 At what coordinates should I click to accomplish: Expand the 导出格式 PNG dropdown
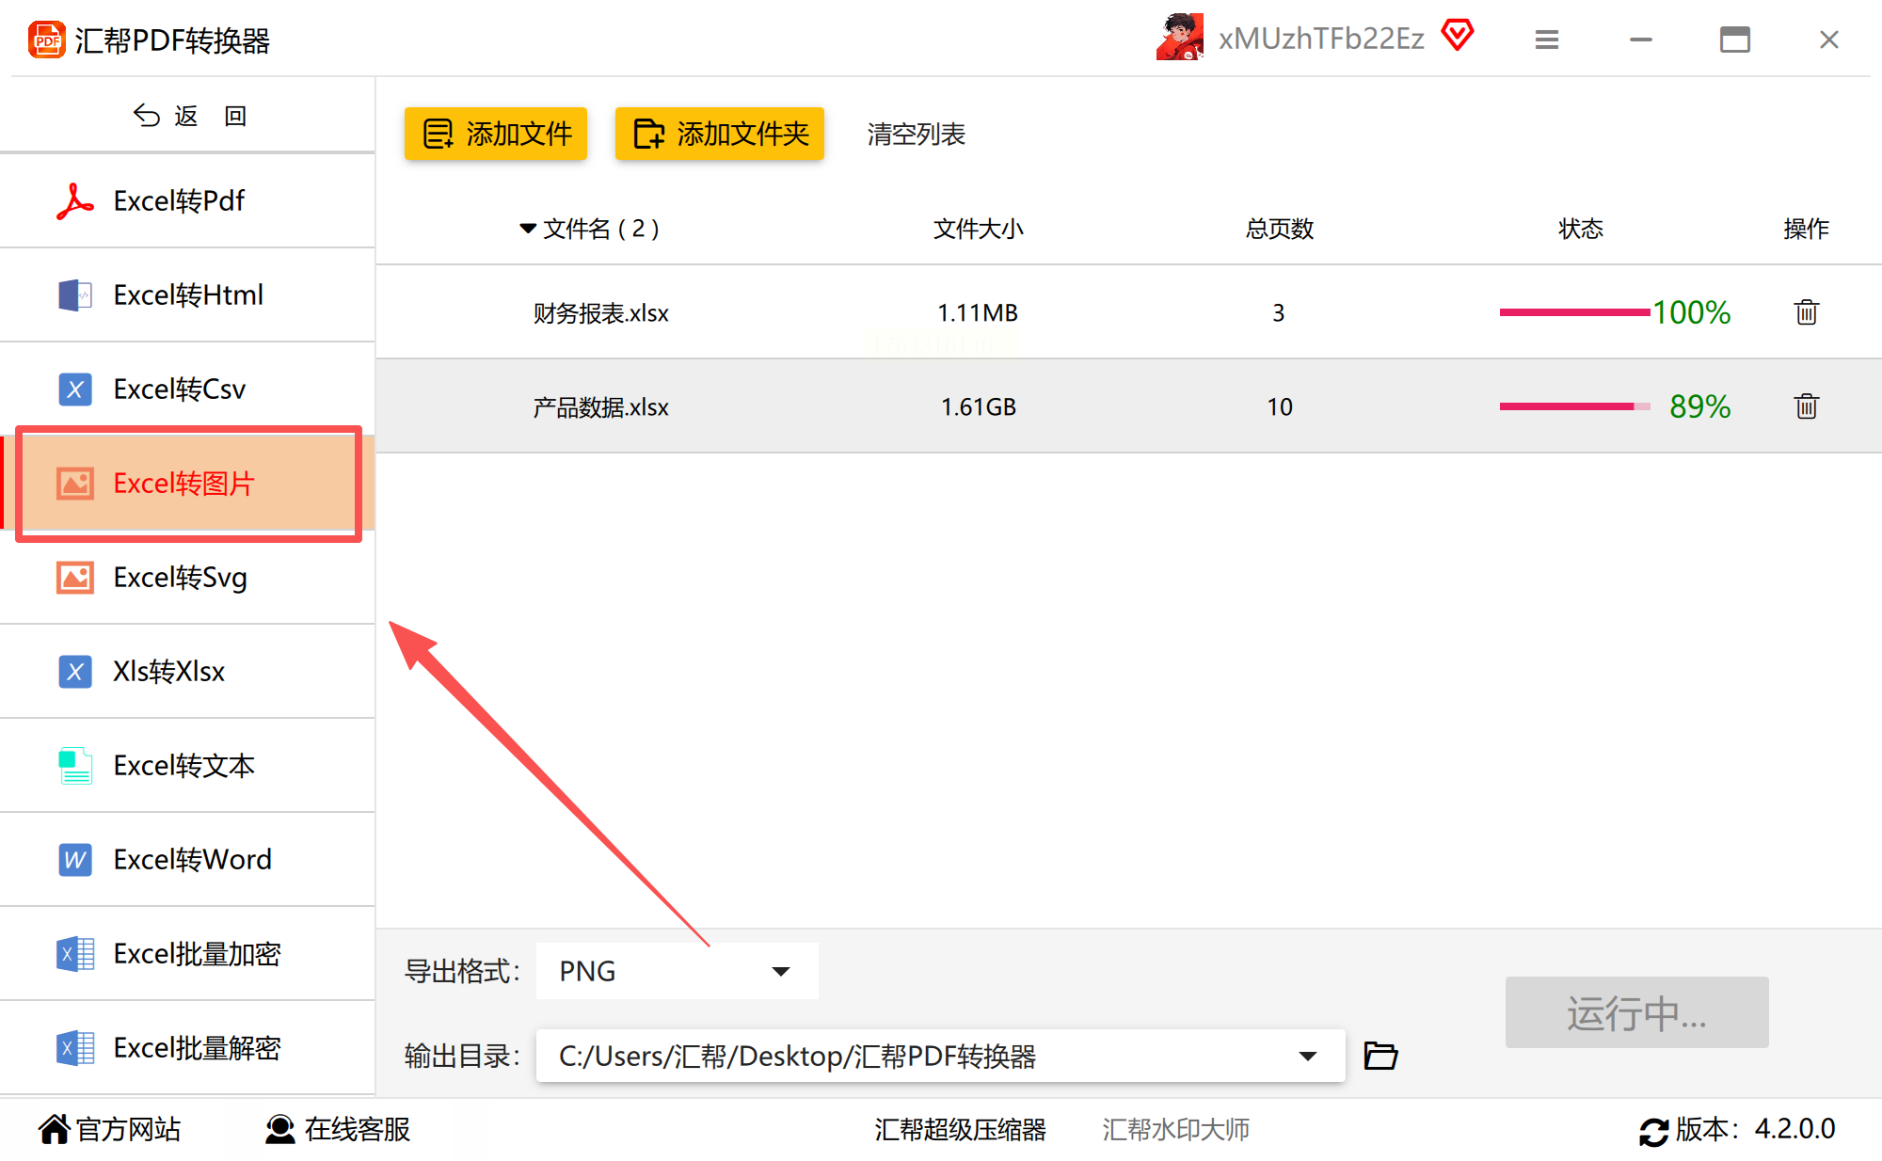(x=780, y=971)
